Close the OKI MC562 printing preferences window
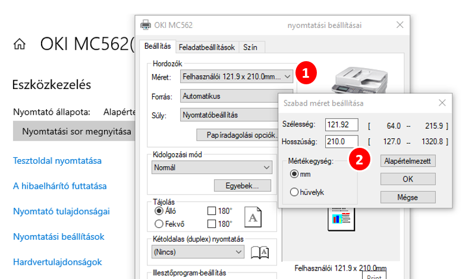475x279 pixels. [400, 25]
